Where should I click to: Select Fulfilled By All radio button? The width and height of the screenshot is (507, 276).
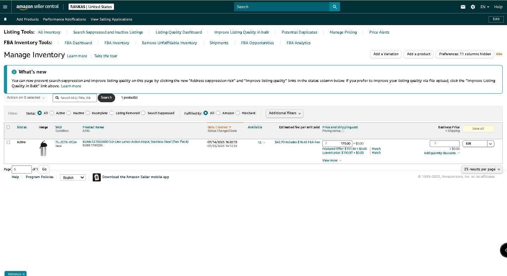(x=205, y=113)
